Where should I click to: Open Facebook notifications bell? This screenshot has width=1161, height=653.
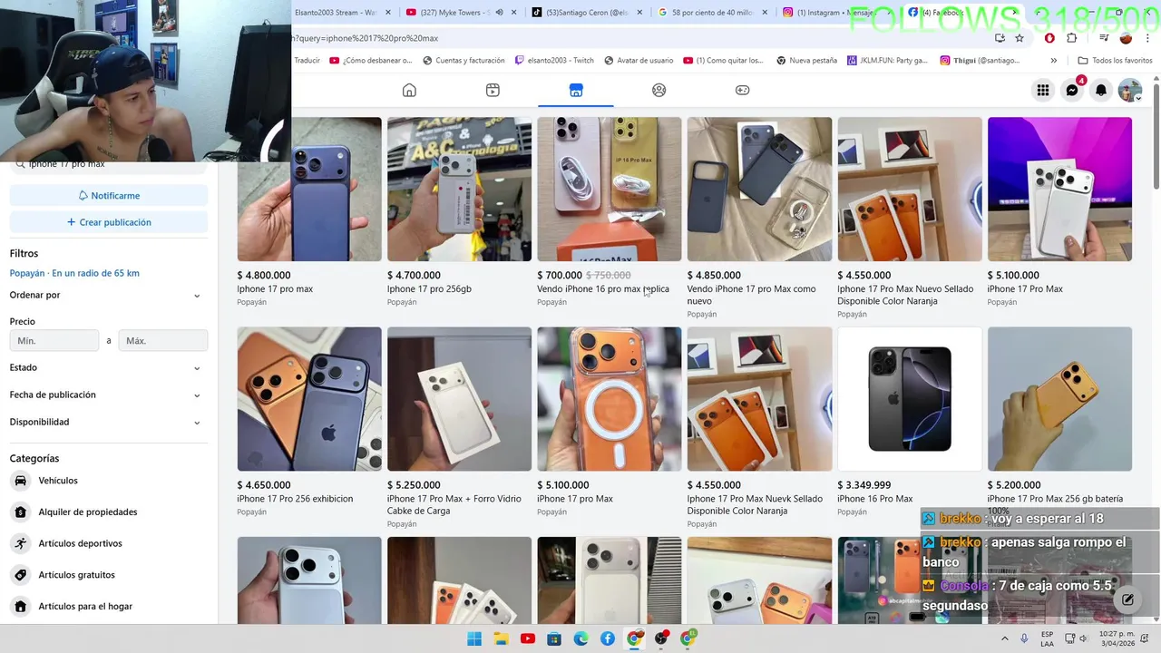coord(1101,90)
